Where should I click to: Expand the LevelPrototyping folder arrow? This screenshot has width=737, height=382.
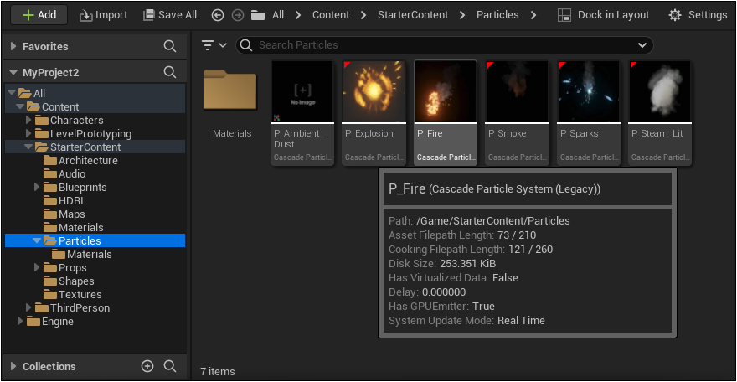tap(28, 133)
